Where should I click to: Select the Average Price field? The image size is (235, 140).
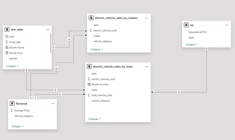click(22, 110)
